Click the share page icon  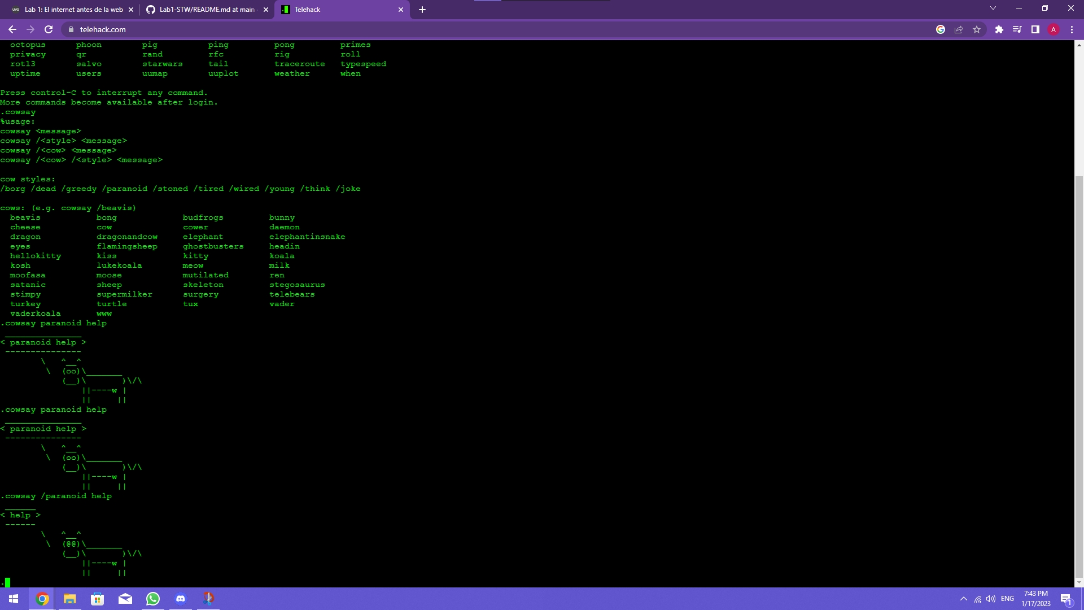pyautogui.click(x=959, y=29)
